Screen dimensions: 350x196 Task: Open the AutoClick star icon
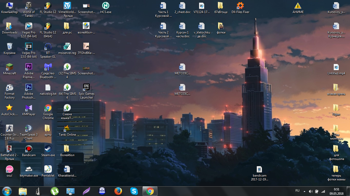tap(9, 110)
